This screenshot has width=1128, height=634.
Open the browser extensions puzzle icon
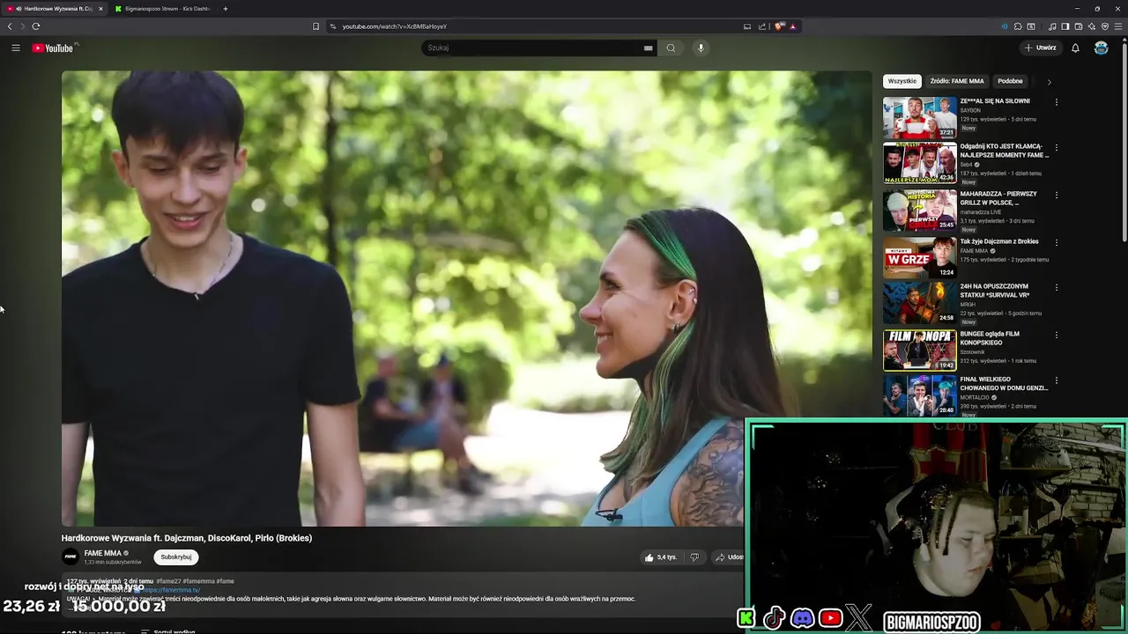click(x=1018, y=26)
